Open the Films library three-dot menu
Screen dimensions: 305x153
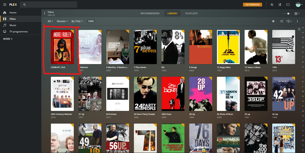[x=44, y=13]
